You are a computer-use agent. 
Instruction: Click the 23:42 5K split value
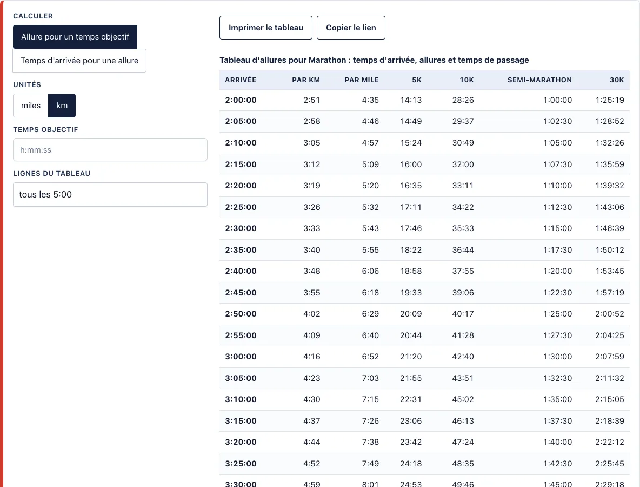click(411, 442)
